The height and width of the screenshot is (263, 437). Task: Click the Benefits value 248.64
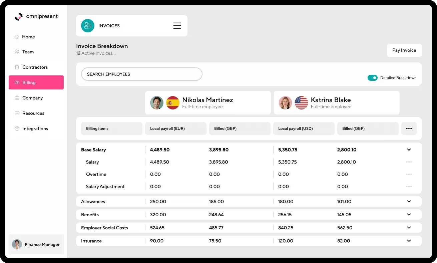(x=216, y=215)
